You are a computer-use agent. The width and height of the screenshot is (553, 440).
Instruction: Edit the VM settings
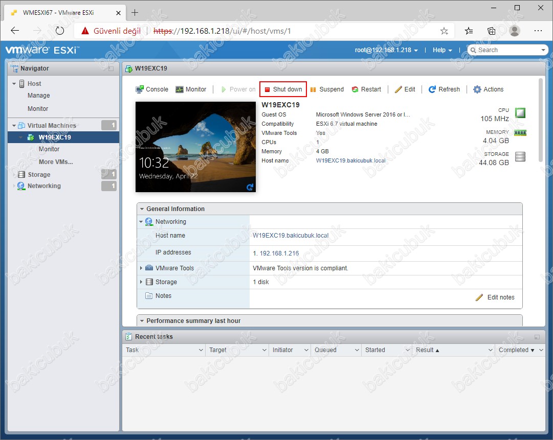(405, 89)
